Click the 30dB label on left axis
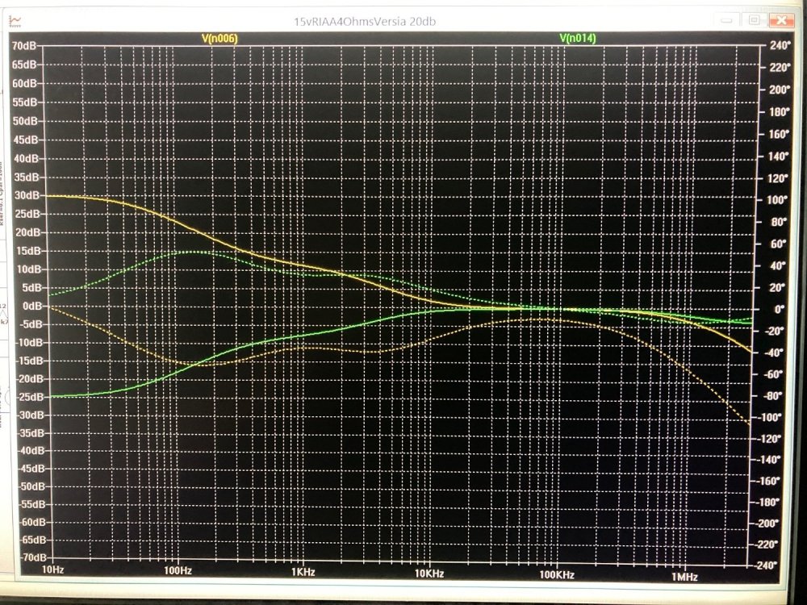Viewport: 807px width, 605px height. coord(31,196)
